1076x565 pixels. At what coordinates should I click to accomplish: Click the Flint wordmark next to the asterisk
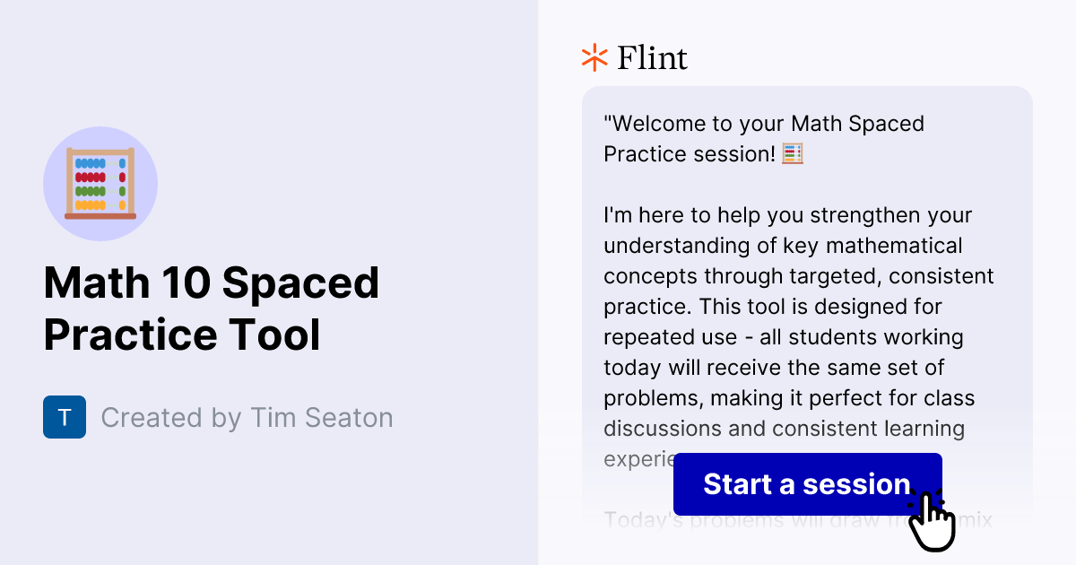tap(652, 56)
